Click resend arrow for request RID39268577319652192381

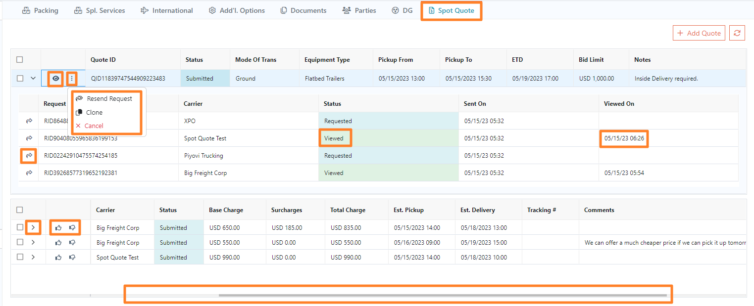point(29,173)
